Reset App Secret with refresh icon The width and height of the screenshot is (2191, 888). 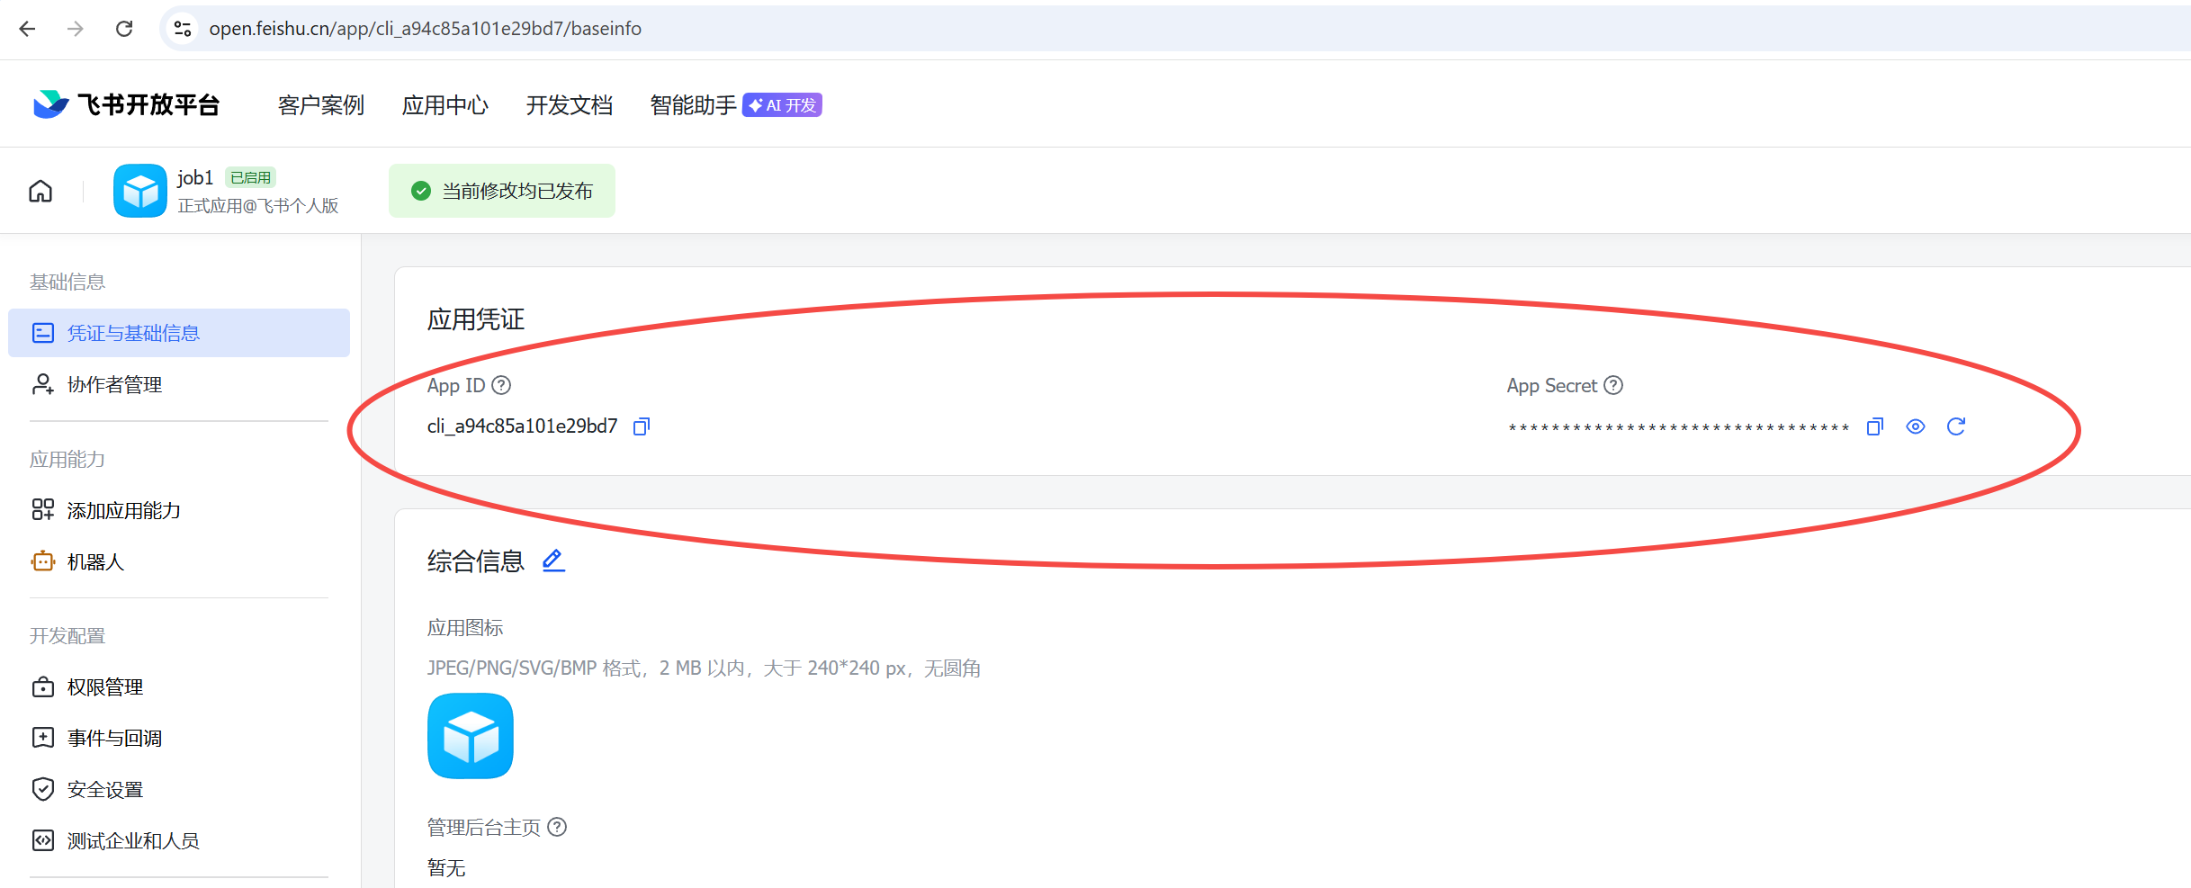point(1956,426)
